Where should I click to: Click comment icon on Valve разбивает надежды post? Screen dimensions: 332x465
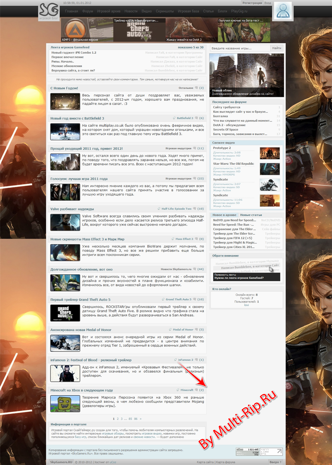click(195, 209)
